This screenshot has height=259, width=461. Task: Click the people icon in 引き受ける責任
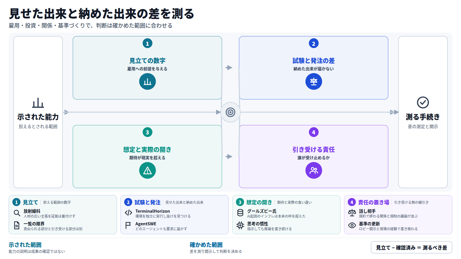pyautogui.click(x=314, y=170)
